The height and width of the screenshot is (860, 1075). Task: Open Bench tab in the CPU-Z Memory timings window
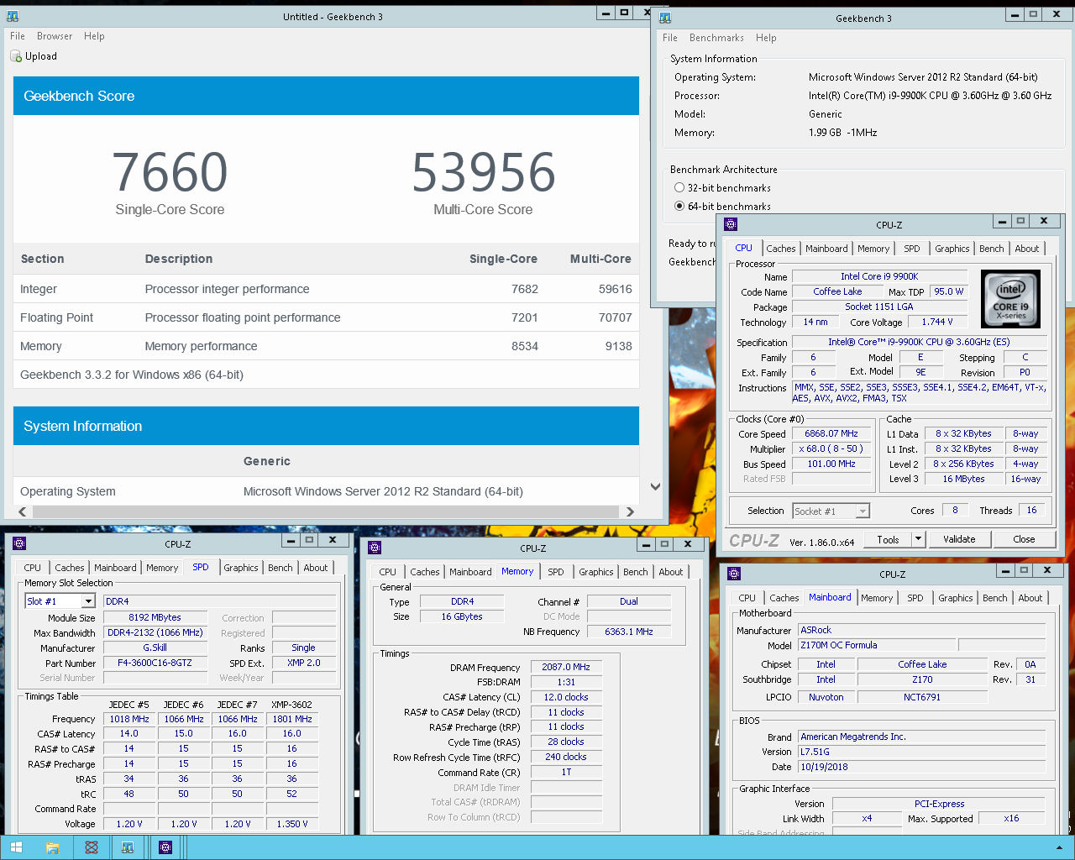point(635,572)
